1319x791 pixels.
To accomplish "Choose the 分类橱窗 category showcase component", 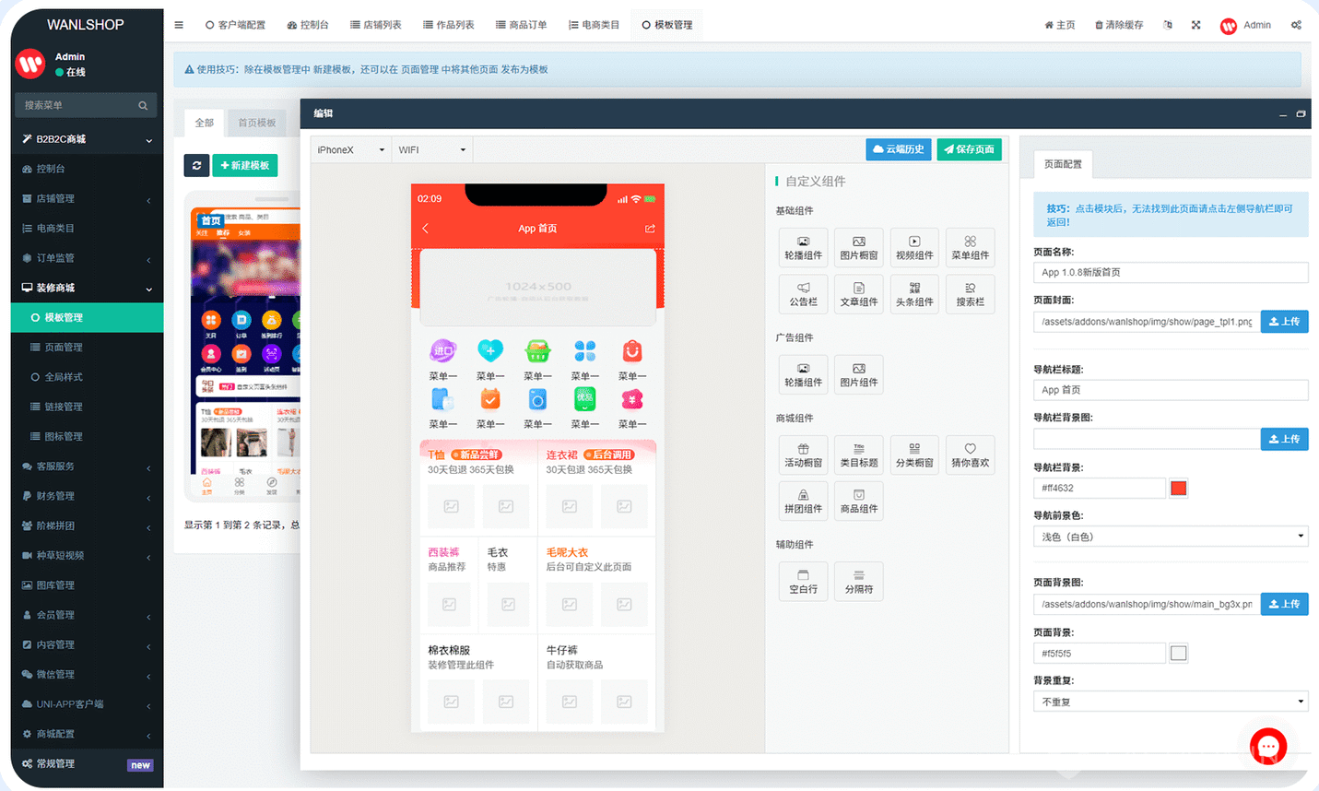I will (x=913, y=455).
